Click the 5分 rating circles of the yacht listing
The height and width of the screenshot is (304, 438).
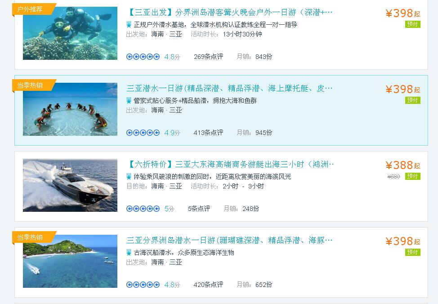(143, 209)
